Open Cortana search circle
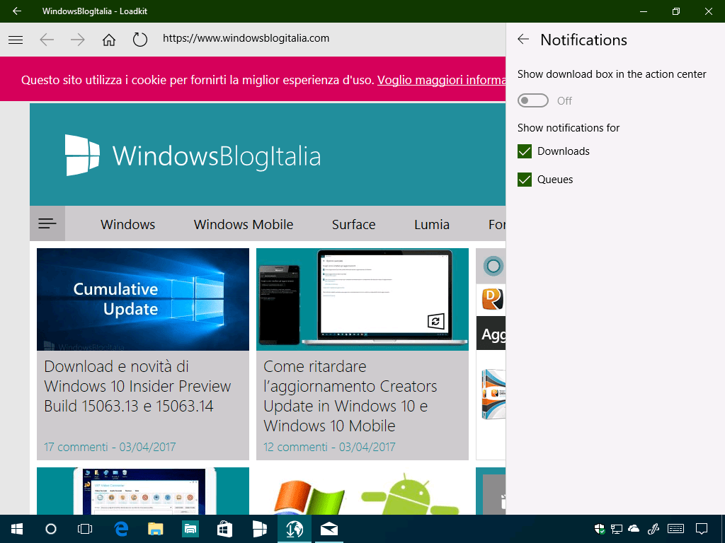The height and width of the screenshot is (543, 725). [51, 529]
